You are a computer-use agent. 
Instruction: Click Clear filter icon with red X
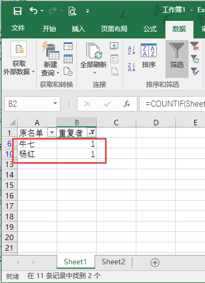point(195,46)
